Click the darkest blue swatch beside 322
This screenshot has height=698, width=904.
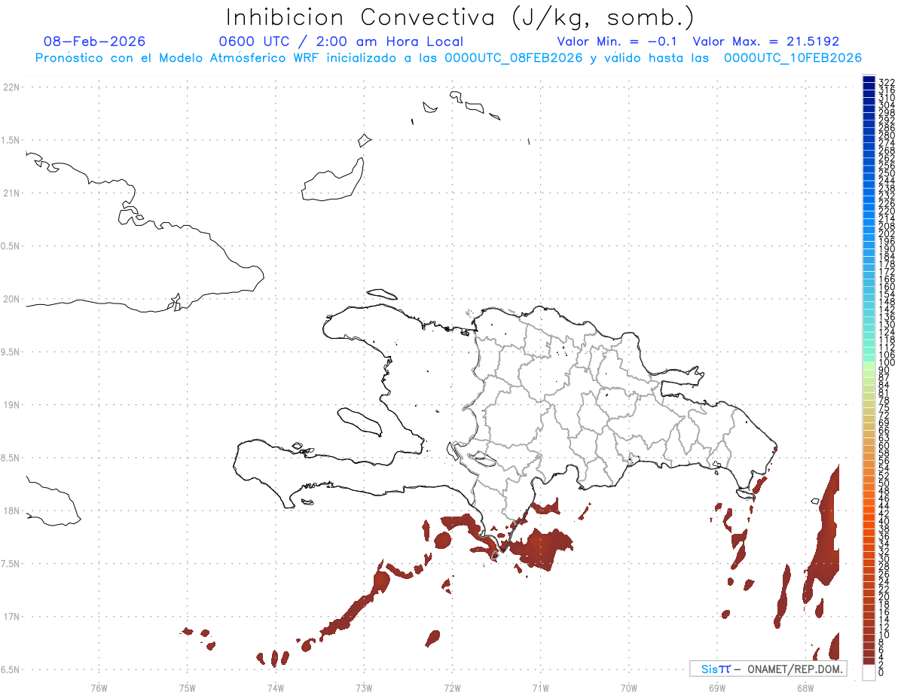pyautogui.click(x=869, y=79)
